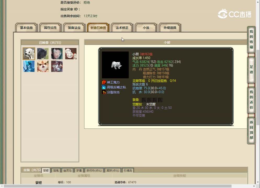Image resolution: width=260 pixels, height=188 pixels.
Task: Select the 坐骑召唤兽 tab
Action: point(98,28)
